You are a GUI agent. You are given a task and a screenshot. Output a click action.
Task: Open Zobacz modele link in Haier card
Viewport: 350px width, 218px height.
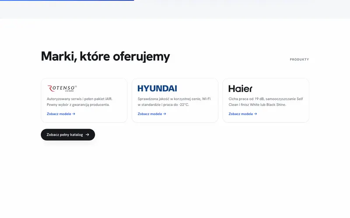tap(243, 114)
